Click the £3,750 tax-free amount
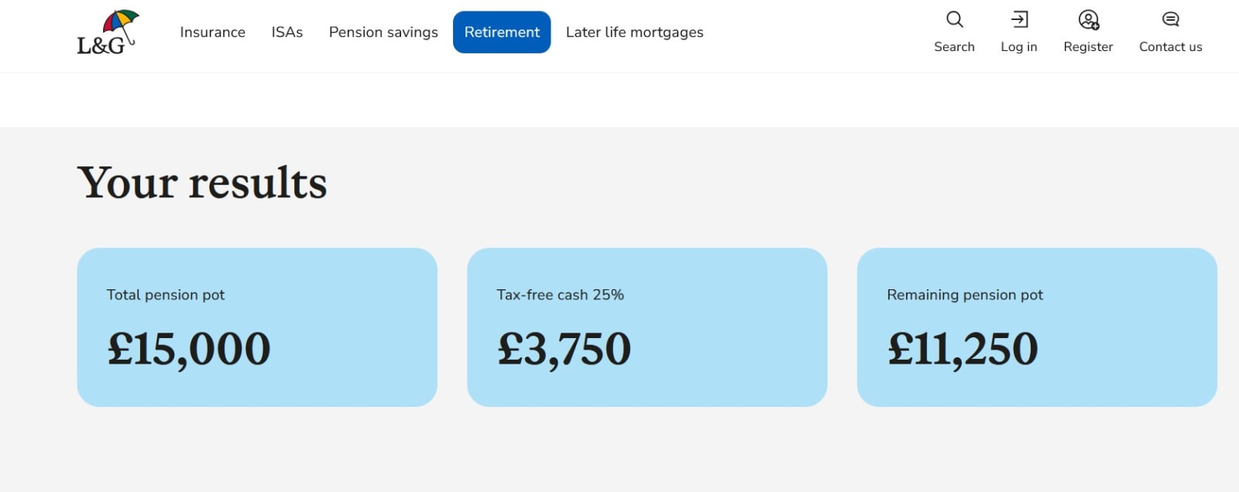 564,349
